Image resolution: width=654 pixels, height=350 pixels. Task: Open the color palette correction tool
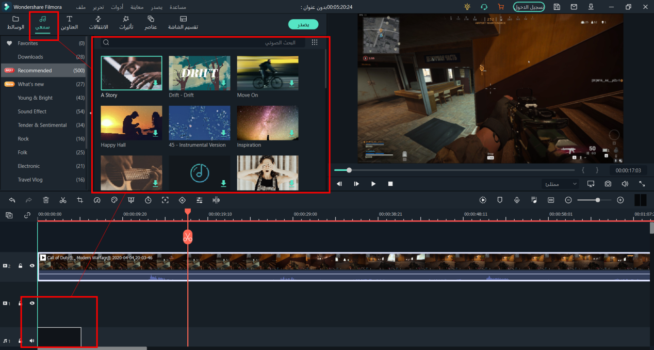click(115, 200)
